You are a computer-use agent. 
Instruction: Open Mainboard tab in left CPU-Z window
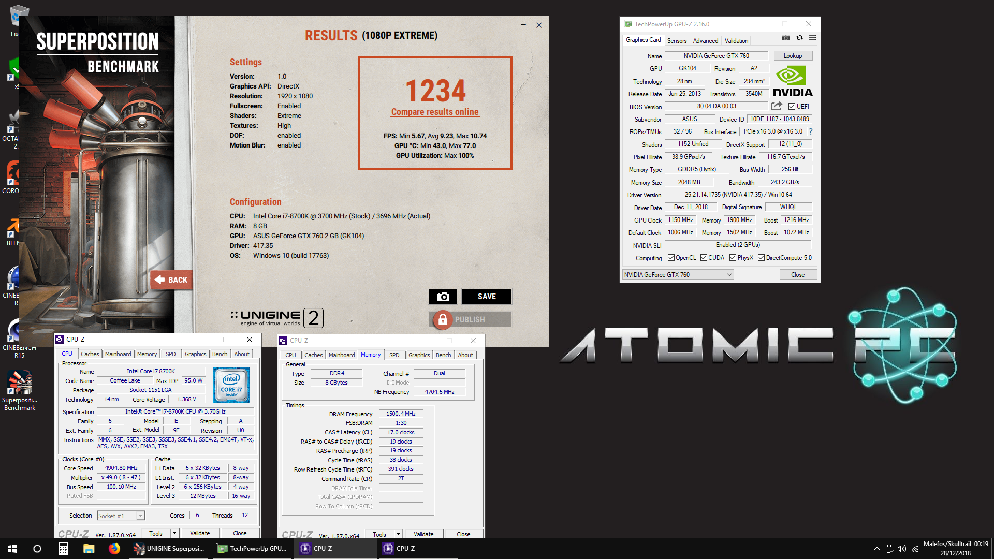pyautogui.click(x=118, y=354)
